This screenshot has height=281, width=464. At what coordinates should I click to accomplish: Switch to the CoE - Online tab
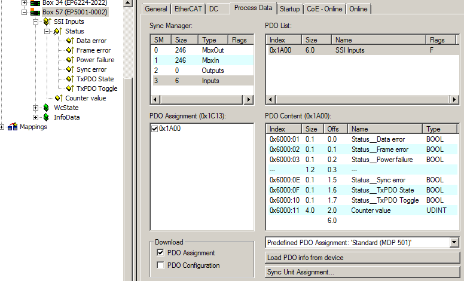click(324, 9)
